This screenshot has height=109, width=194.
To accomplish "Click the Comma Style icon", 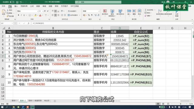I will (x=92, y=15).
